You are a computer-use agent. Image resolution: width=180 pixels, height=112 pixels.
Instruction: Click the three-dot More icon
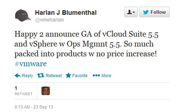click(x=96, y=75)
